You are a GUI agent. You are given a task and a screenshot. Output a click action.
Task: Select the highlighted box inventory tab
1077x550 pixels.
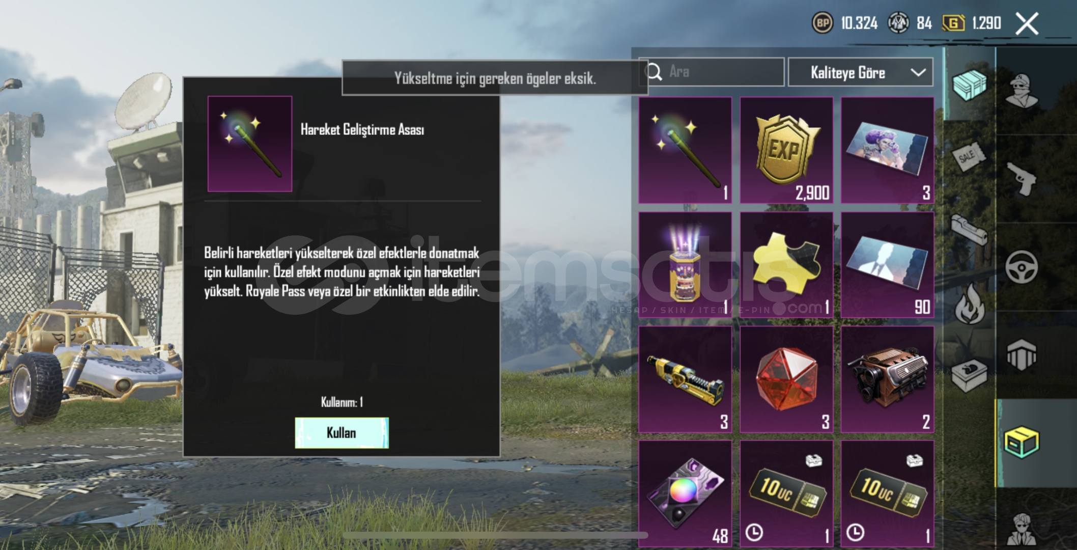coord(1021,442)
